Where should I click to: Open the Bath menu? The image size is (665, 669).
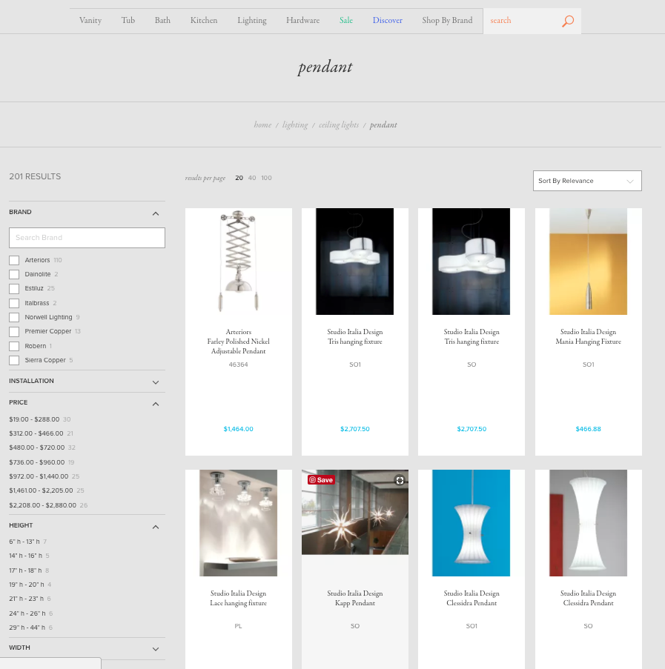(x=162, y=21)
